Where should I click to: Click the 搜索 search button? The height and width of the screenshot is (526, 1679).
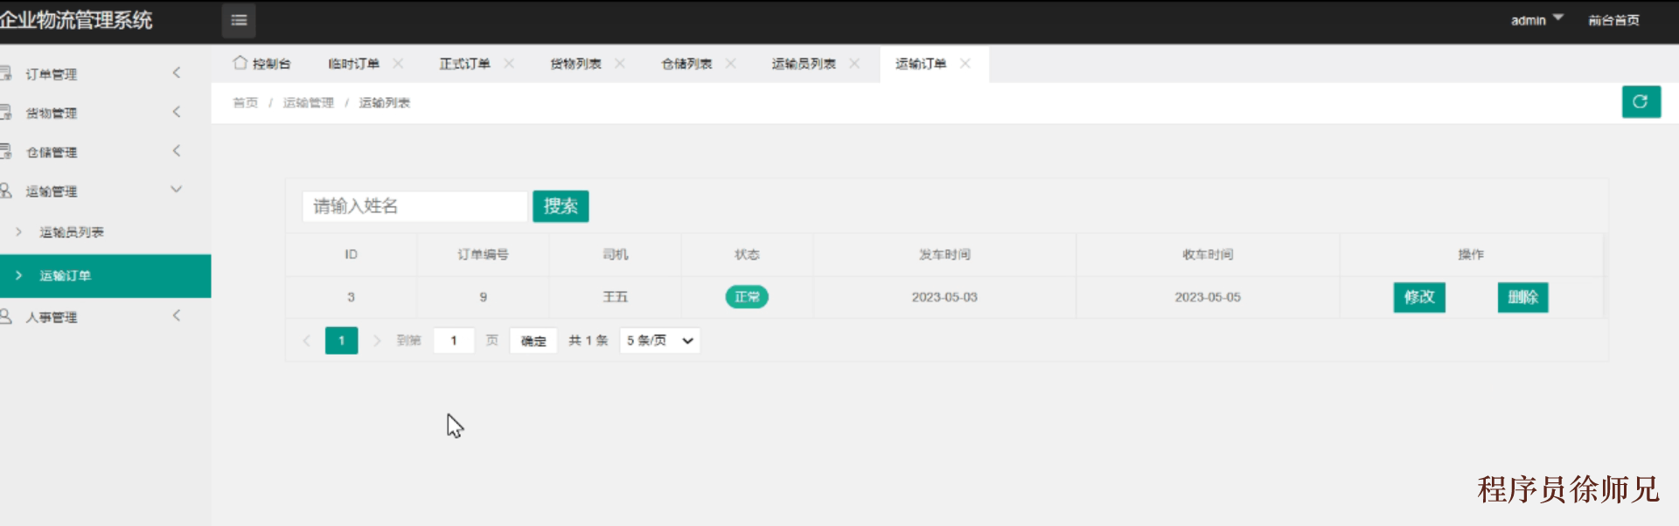click(x=561, y=206)
